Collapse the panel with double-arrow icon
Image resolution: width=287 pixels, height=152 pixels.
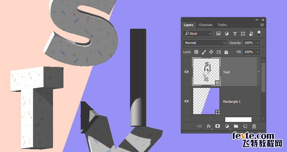pyautogui.click(x=257, y=20)
